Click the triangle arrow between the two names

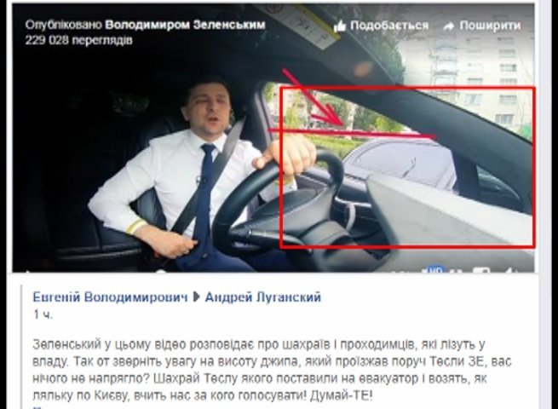pos(196,297)
